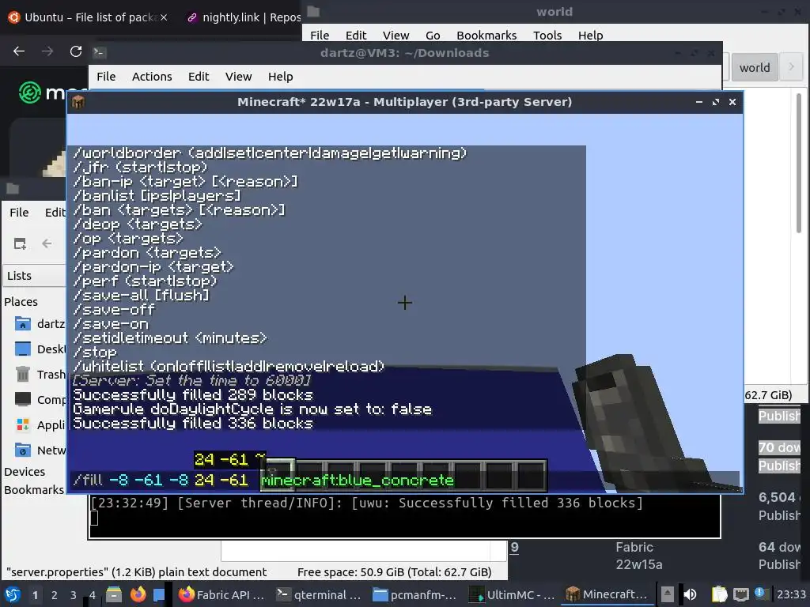Viewport: 810px width, 607px height.
Task: Open Tools menu in world file manager
Action: [547, 35]
